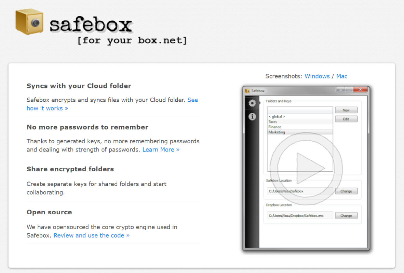The height and width of the screenshot is (273, 404).
Task: Play the Safebox demo video
Action: point(306,169)
